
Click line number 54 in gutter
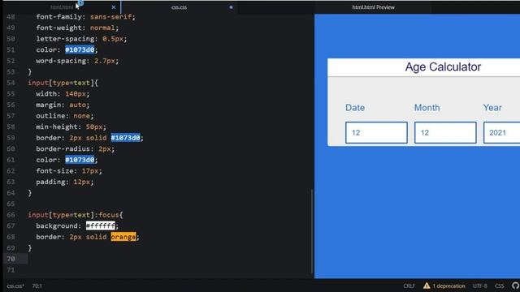click(x=11, y=83)
